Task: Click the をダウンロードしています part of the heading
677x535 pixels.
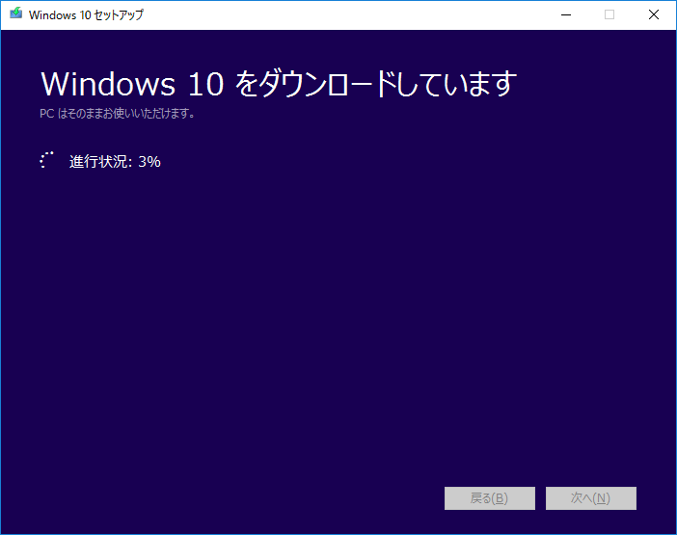Action: 376,84
